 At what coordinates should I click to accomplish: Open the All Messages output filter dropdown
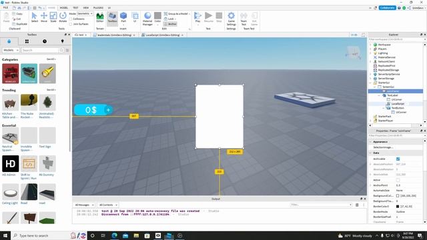[x=84, y=205]
